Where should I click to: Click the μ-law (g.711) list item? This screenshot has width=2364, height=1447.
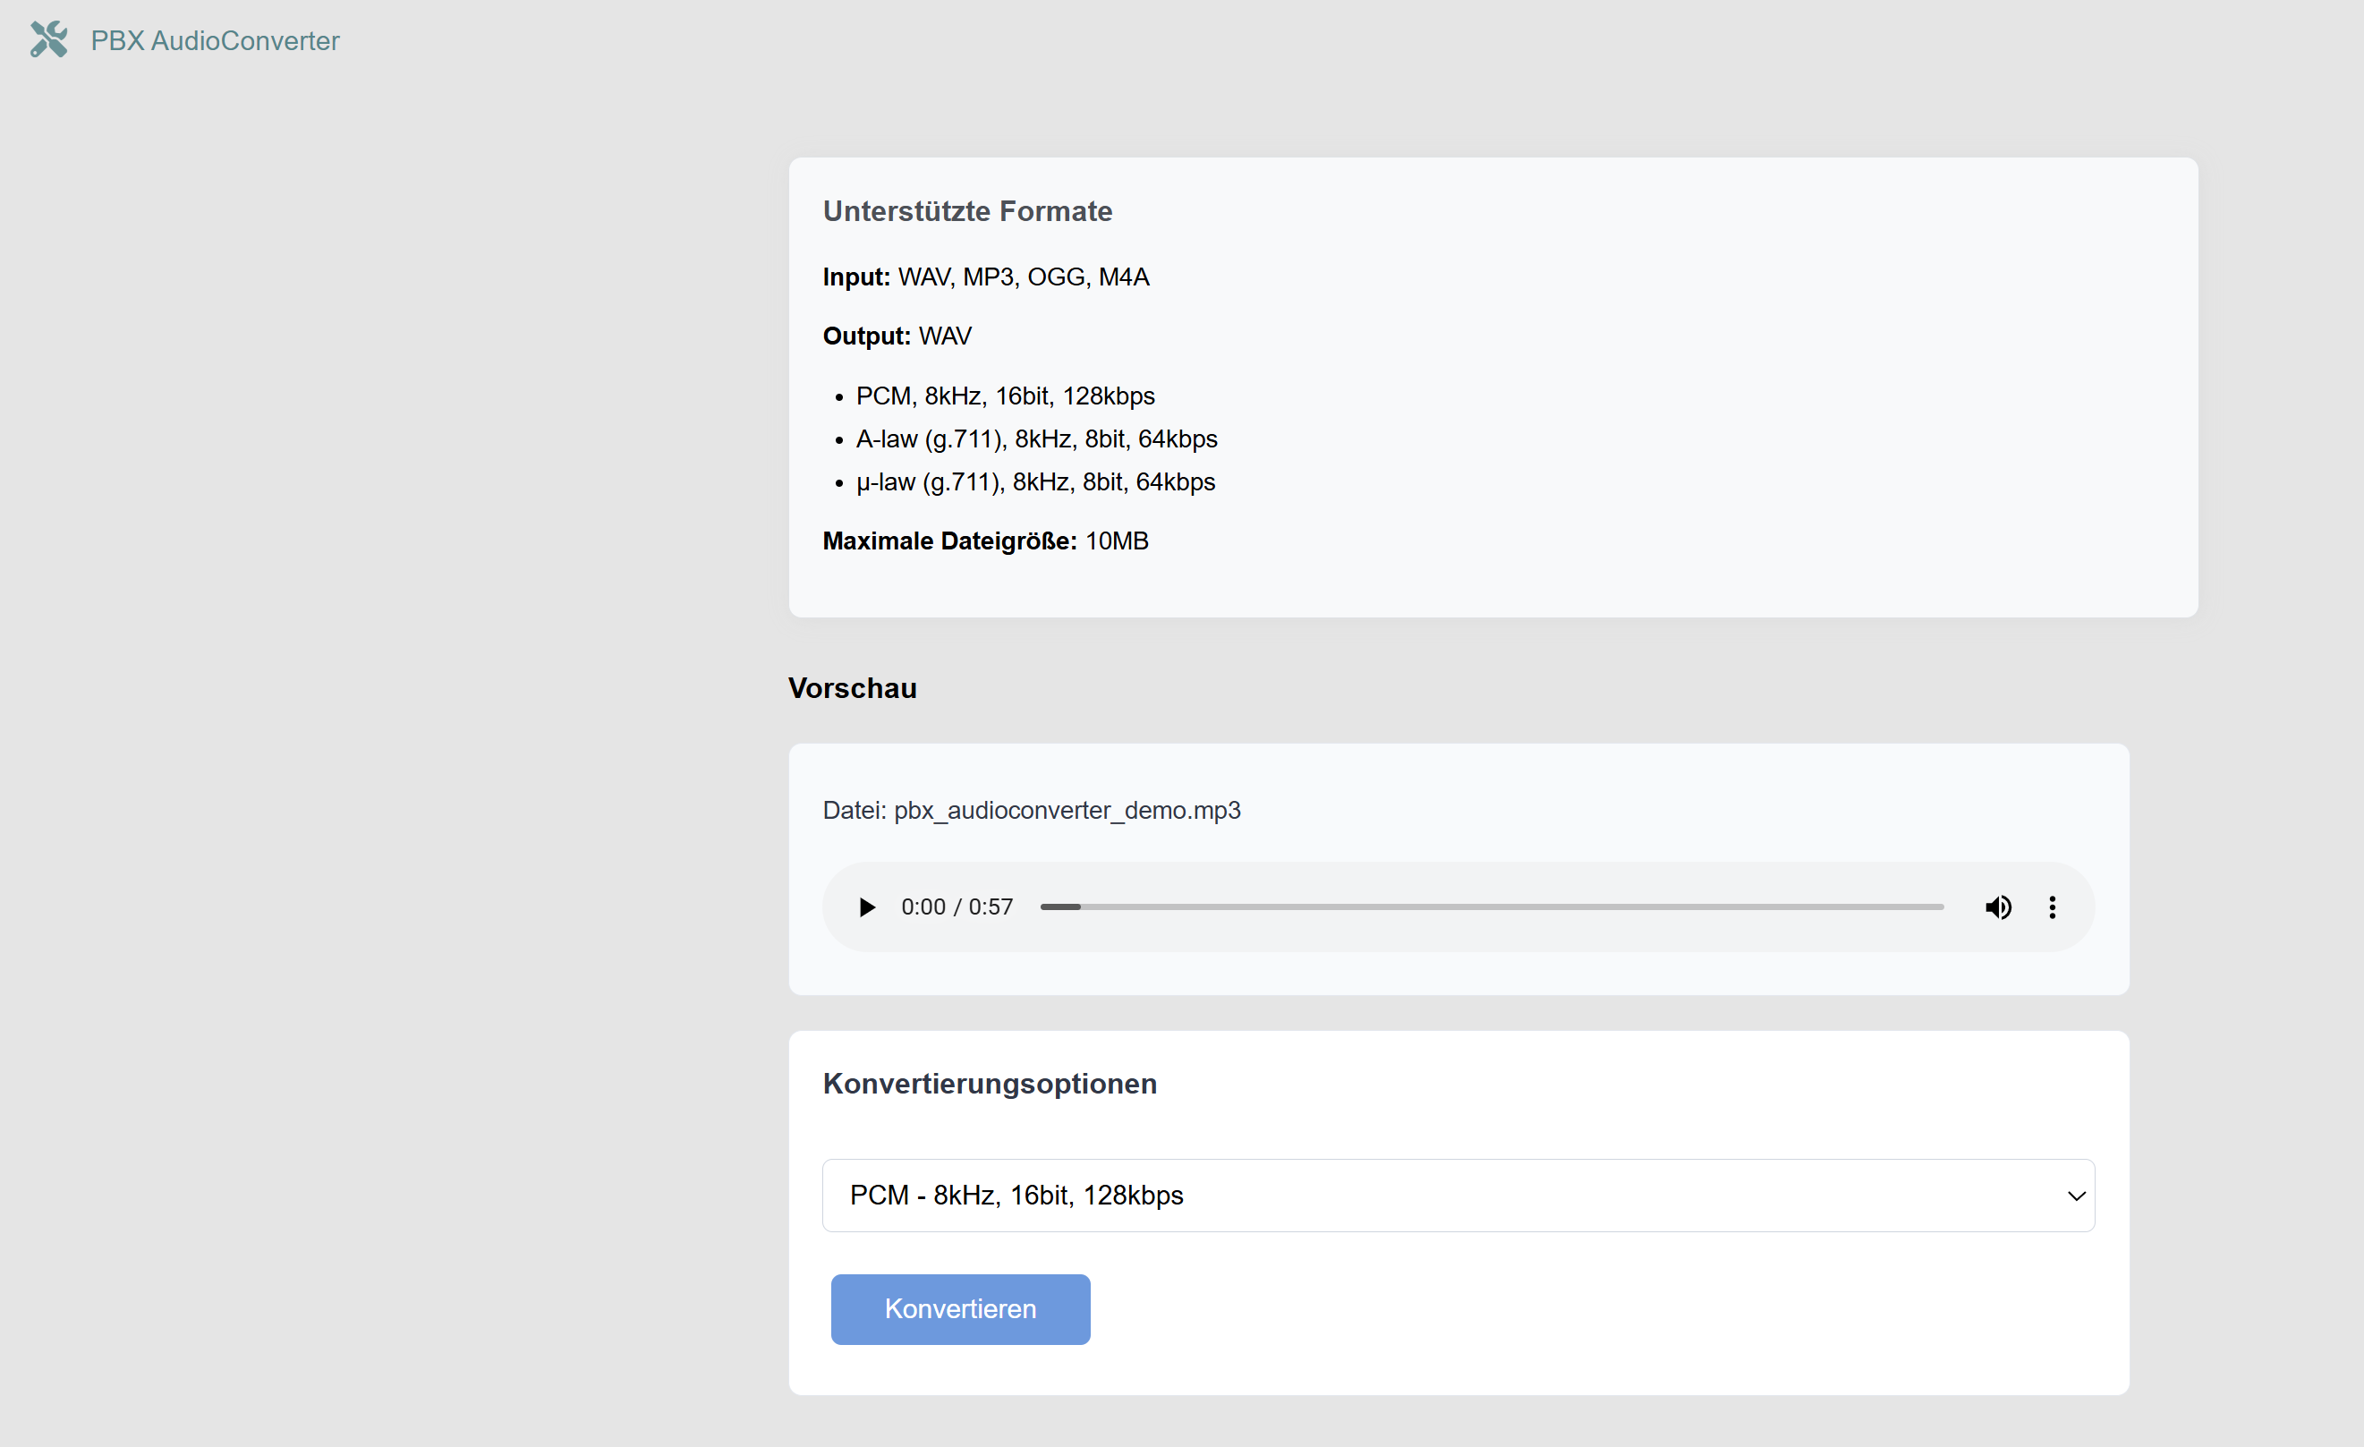coord(1035,481)
